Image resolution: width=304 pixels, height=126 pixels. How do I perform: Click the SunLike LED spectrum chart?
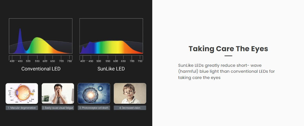pos(111,36)
